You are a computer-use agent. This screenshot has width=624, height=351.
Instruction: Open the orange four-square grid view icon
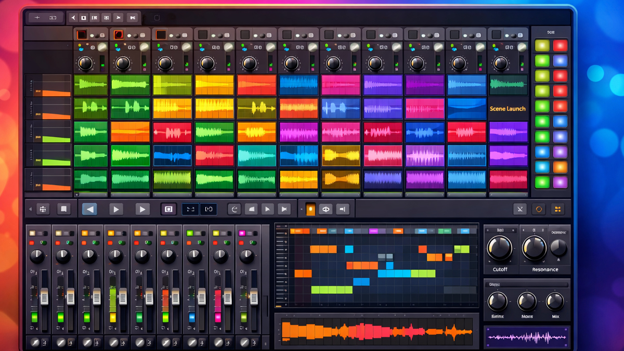click(x=557, y=209)
